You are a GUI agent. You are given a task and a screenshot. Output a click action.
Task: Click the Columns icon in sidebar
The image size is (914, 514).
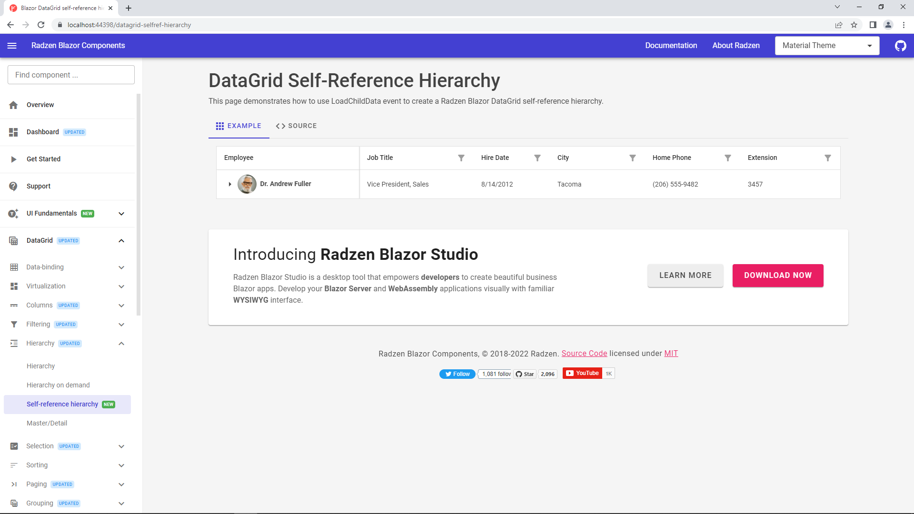coord(14,306)
